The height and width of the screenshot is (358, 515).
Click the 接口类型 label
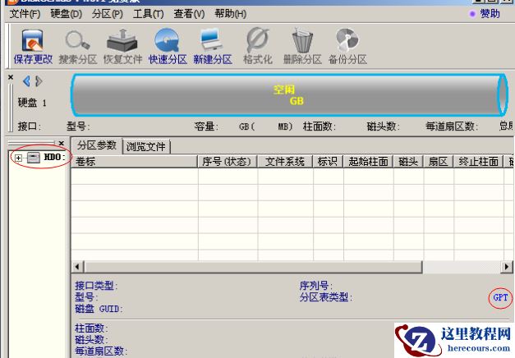point(96,286)
